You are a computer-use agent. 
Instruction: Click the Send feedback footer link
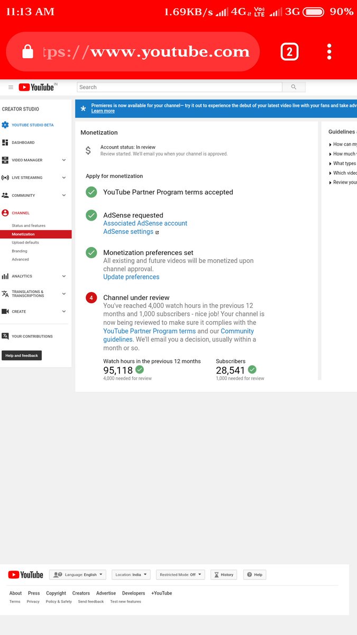[91, 602]
